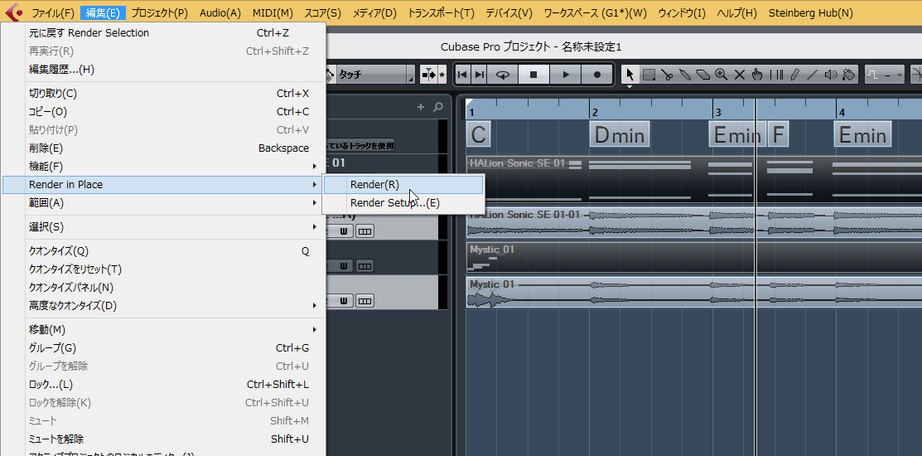Click the Cubase logo icon in menu bar
Image resolution: width=922 pixels, height=456 pixels.
click(13, 12)
